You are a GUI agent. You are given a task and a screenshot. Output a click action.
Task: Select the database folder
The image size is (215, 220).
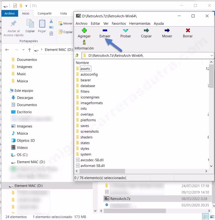(x=88, y=86)
